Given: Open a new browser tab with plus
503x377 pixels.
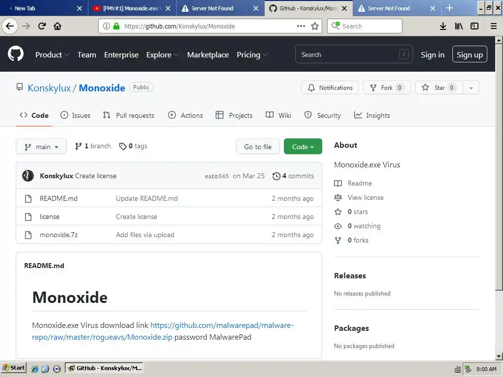Looking at the screenshot, I should tap(449, 8).
